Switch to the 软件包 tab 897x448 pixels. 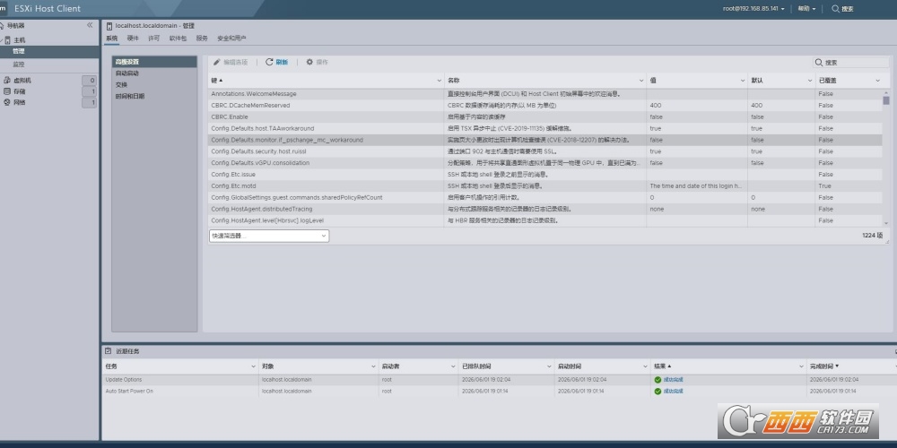coord(178,39)
